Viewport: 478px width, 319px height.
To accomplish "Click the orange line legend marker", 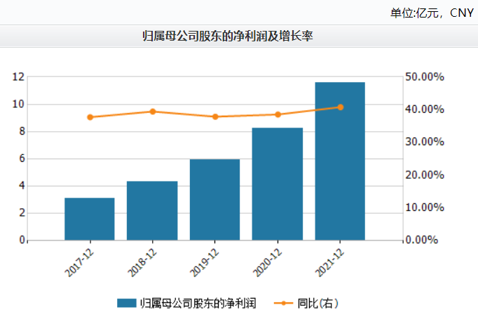I will coord(283,303).
